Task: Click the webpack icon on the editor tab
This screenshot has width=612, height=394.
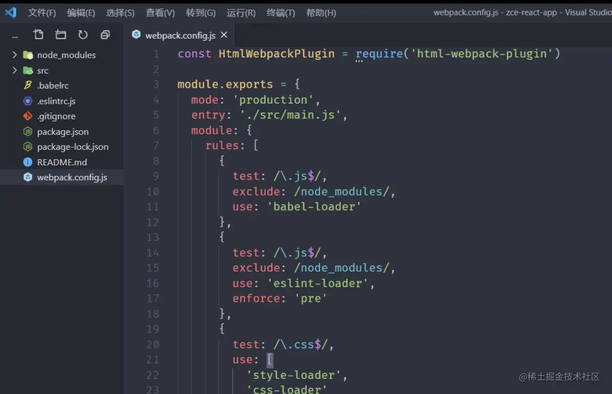Action: pyautogui.click(x=136, y=34)
